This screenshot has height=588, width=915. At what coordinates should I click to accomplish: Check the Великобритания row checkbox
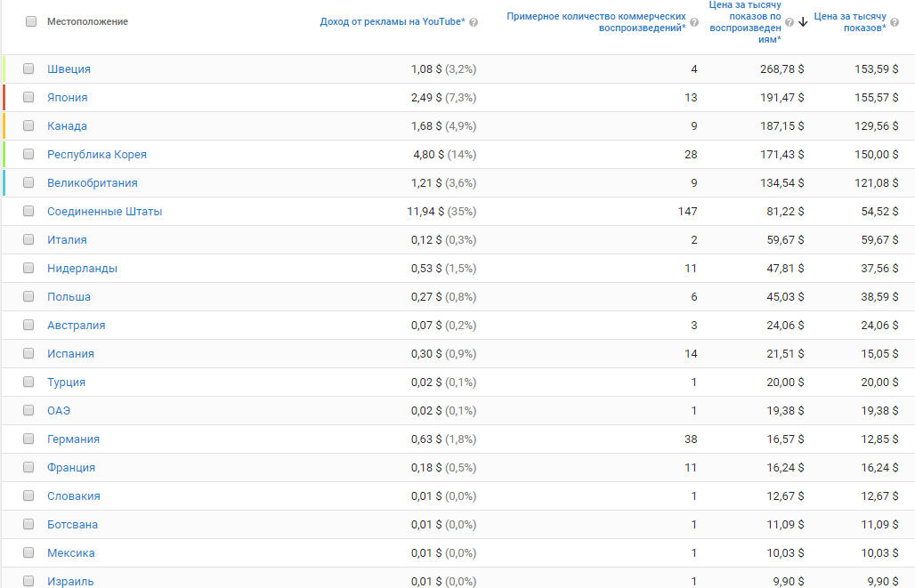tap(28, 182)
